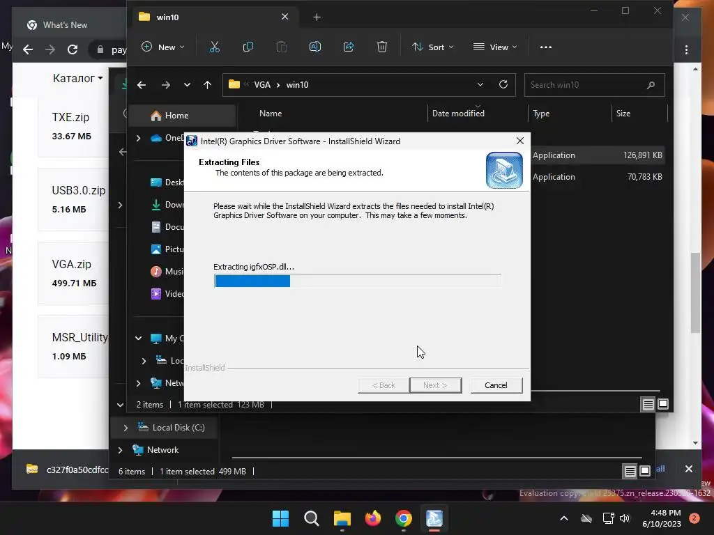
Task: Expand Local Disk (C:) in rear Explorer
Action: pyautogui.click(x=126, y=428)
